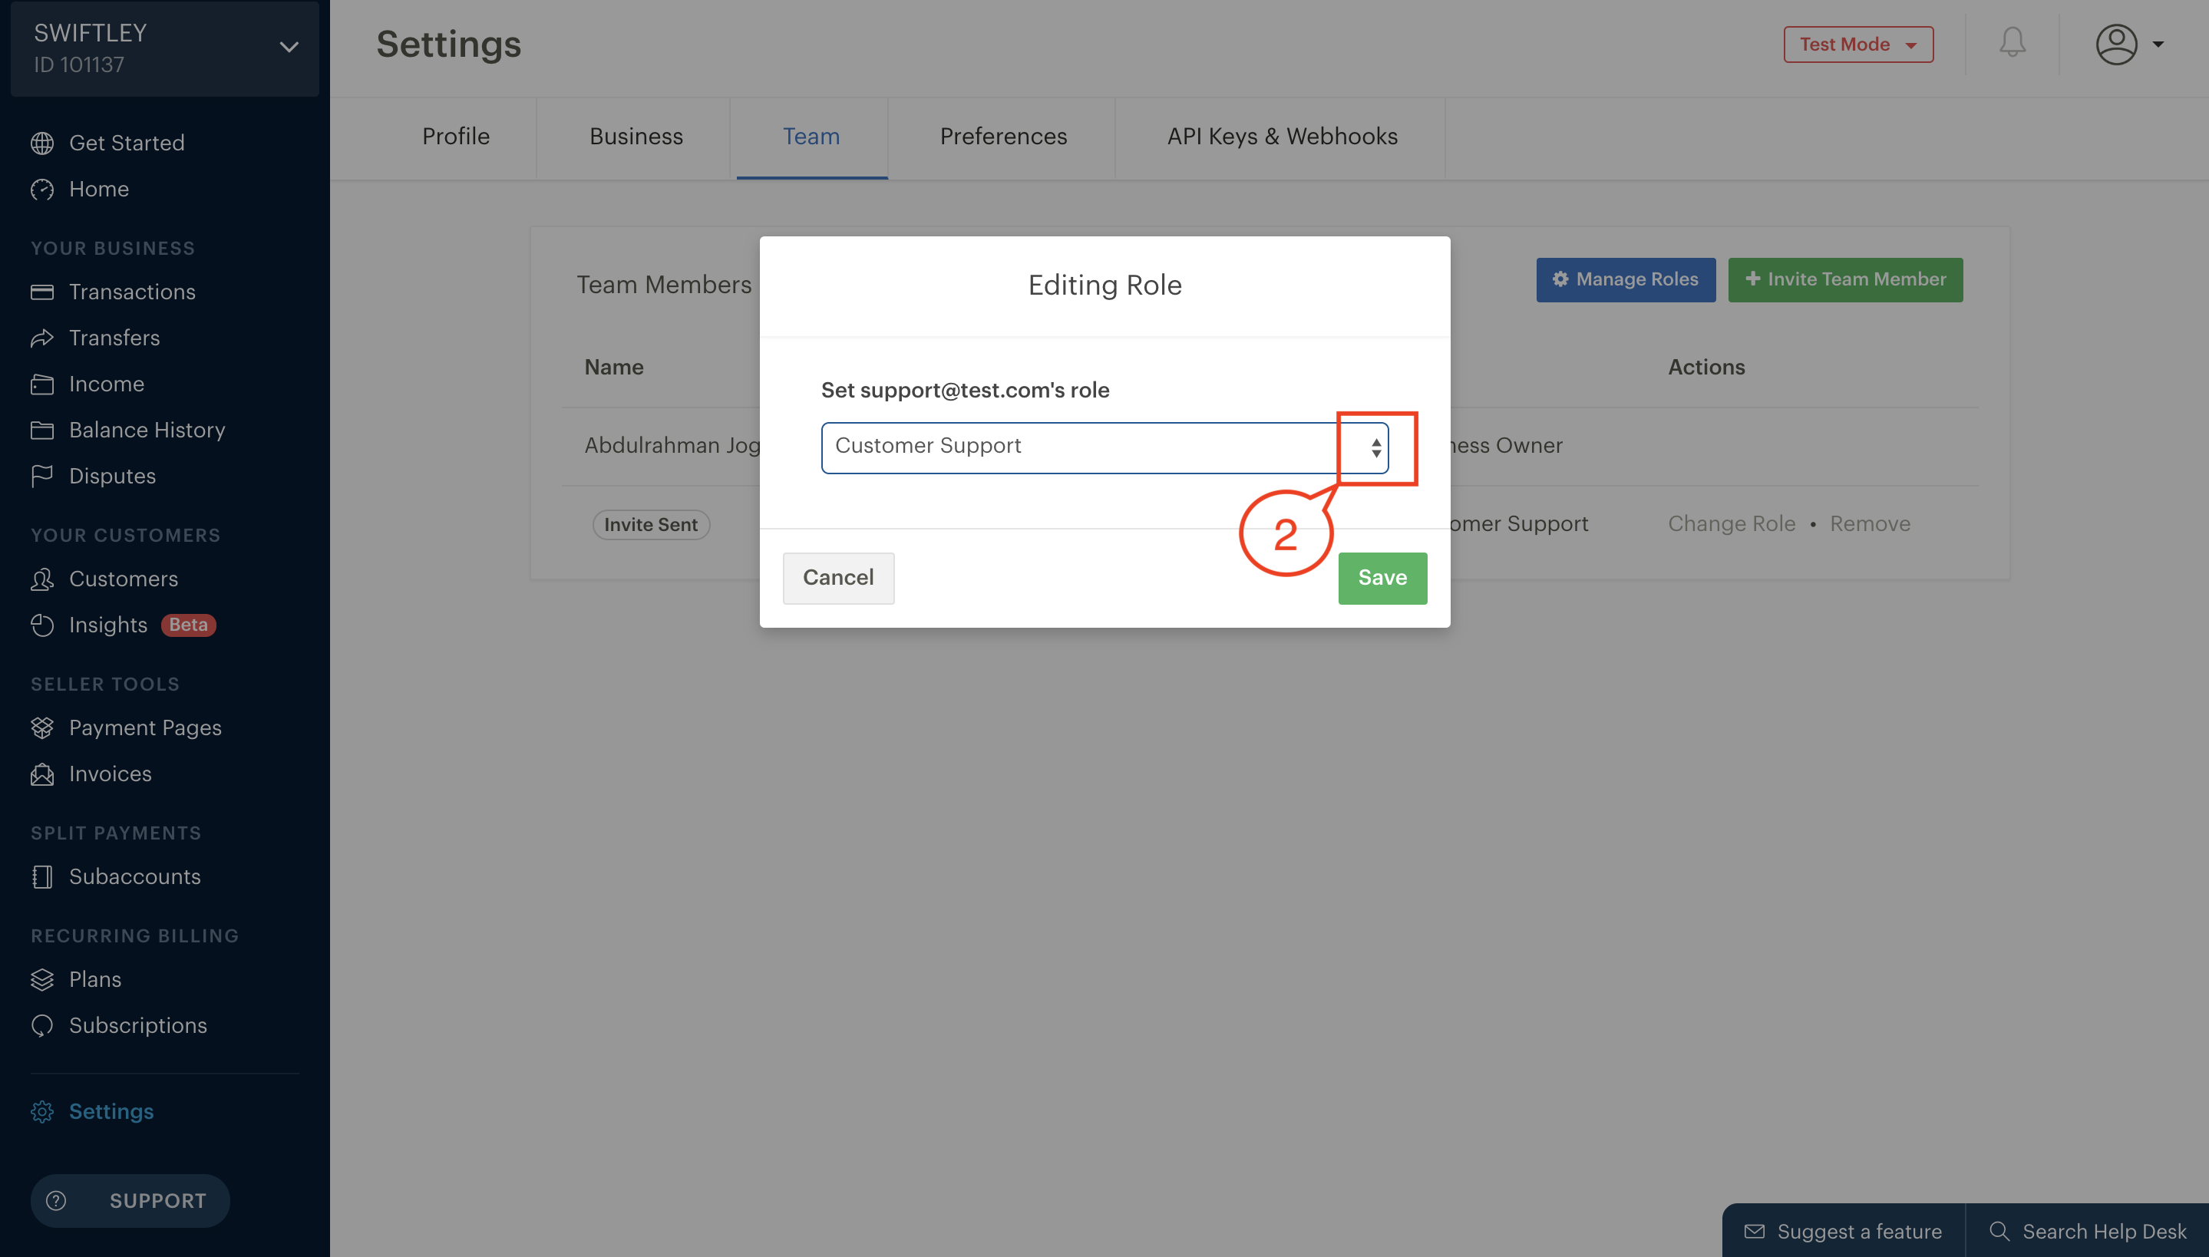Image resolution: width=2209 pixels, height=1257 pixels.
Task: Switch to API Keys & Webhooks tab
Action: pos(1282,137)
